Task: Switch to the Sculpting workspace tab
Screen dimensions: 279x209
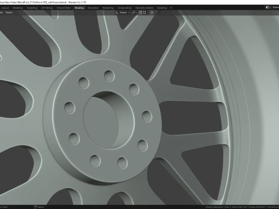Action: pyautogui.click(x=32, y=8)
